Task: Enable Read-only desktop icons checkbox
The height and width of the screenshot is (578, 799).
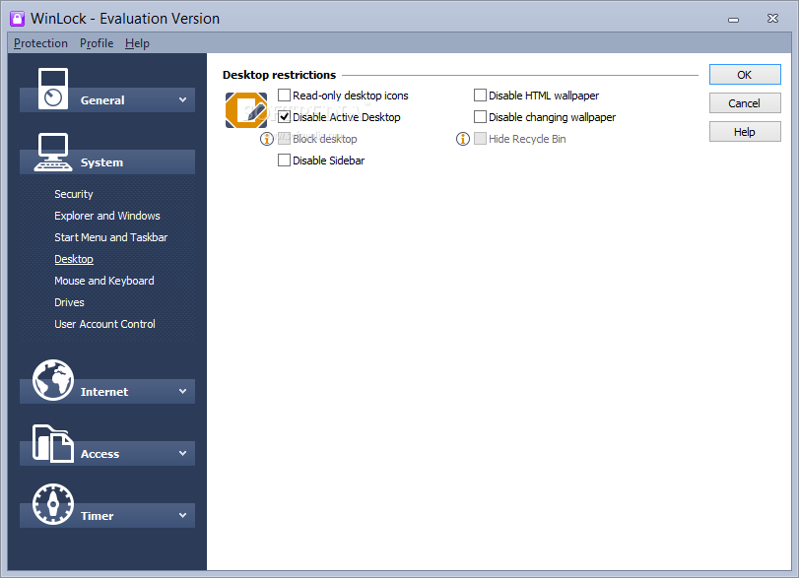Action: [284, 96]
